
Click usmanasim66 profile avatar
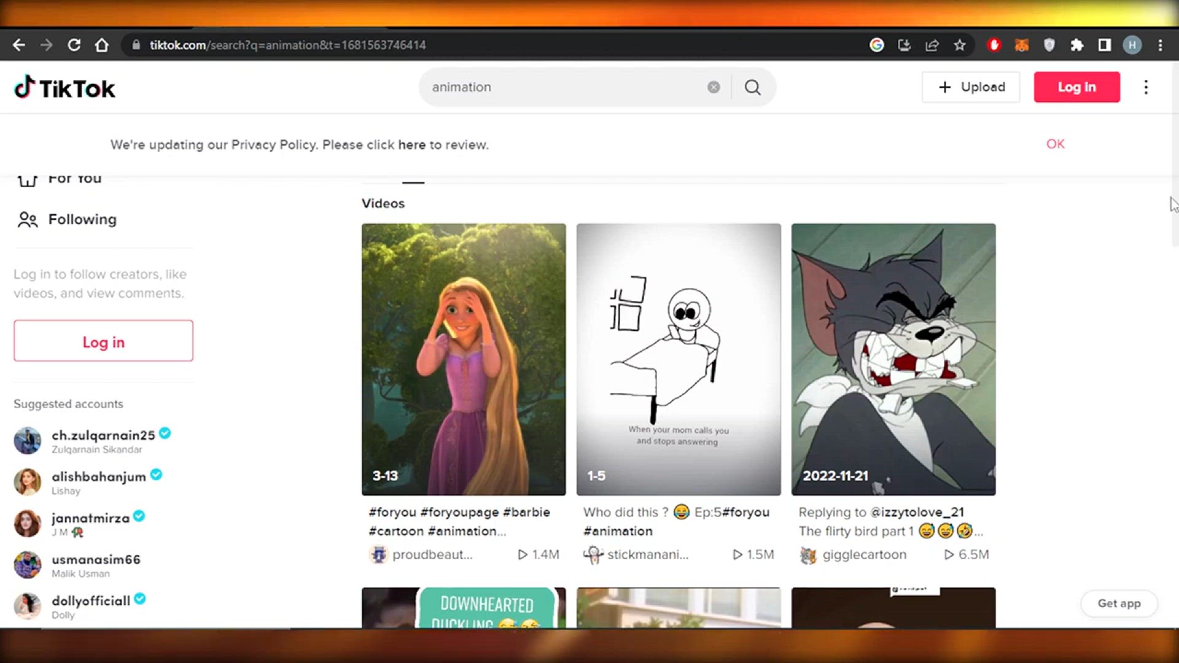tap(28, 565)
